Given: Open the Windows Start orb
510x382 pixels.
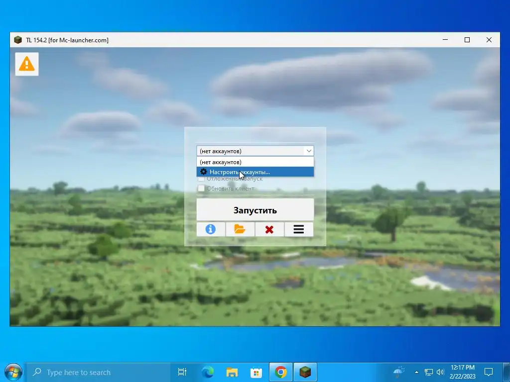Looking at the screenshot, I should [x=13, y=372].
